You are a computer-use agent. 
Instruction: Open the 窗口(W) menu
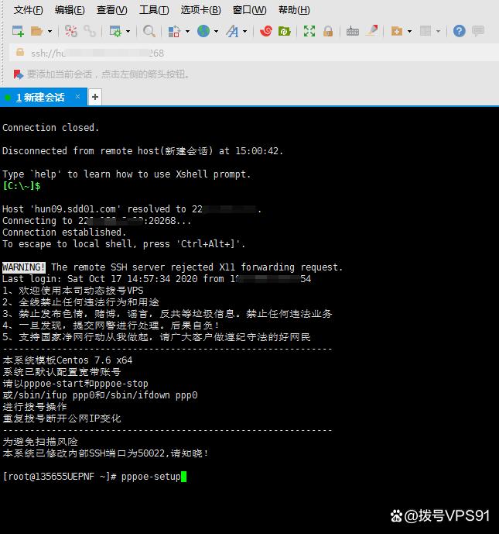point(249,10)
